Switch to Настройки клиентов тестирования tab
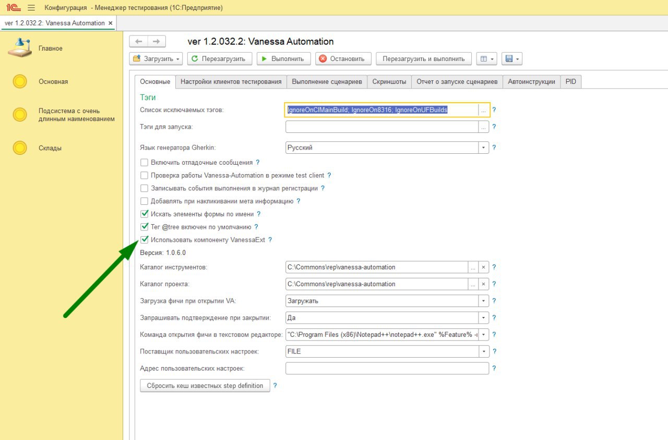The height and width of the screenshot is (440, 668). click(231, 82)
